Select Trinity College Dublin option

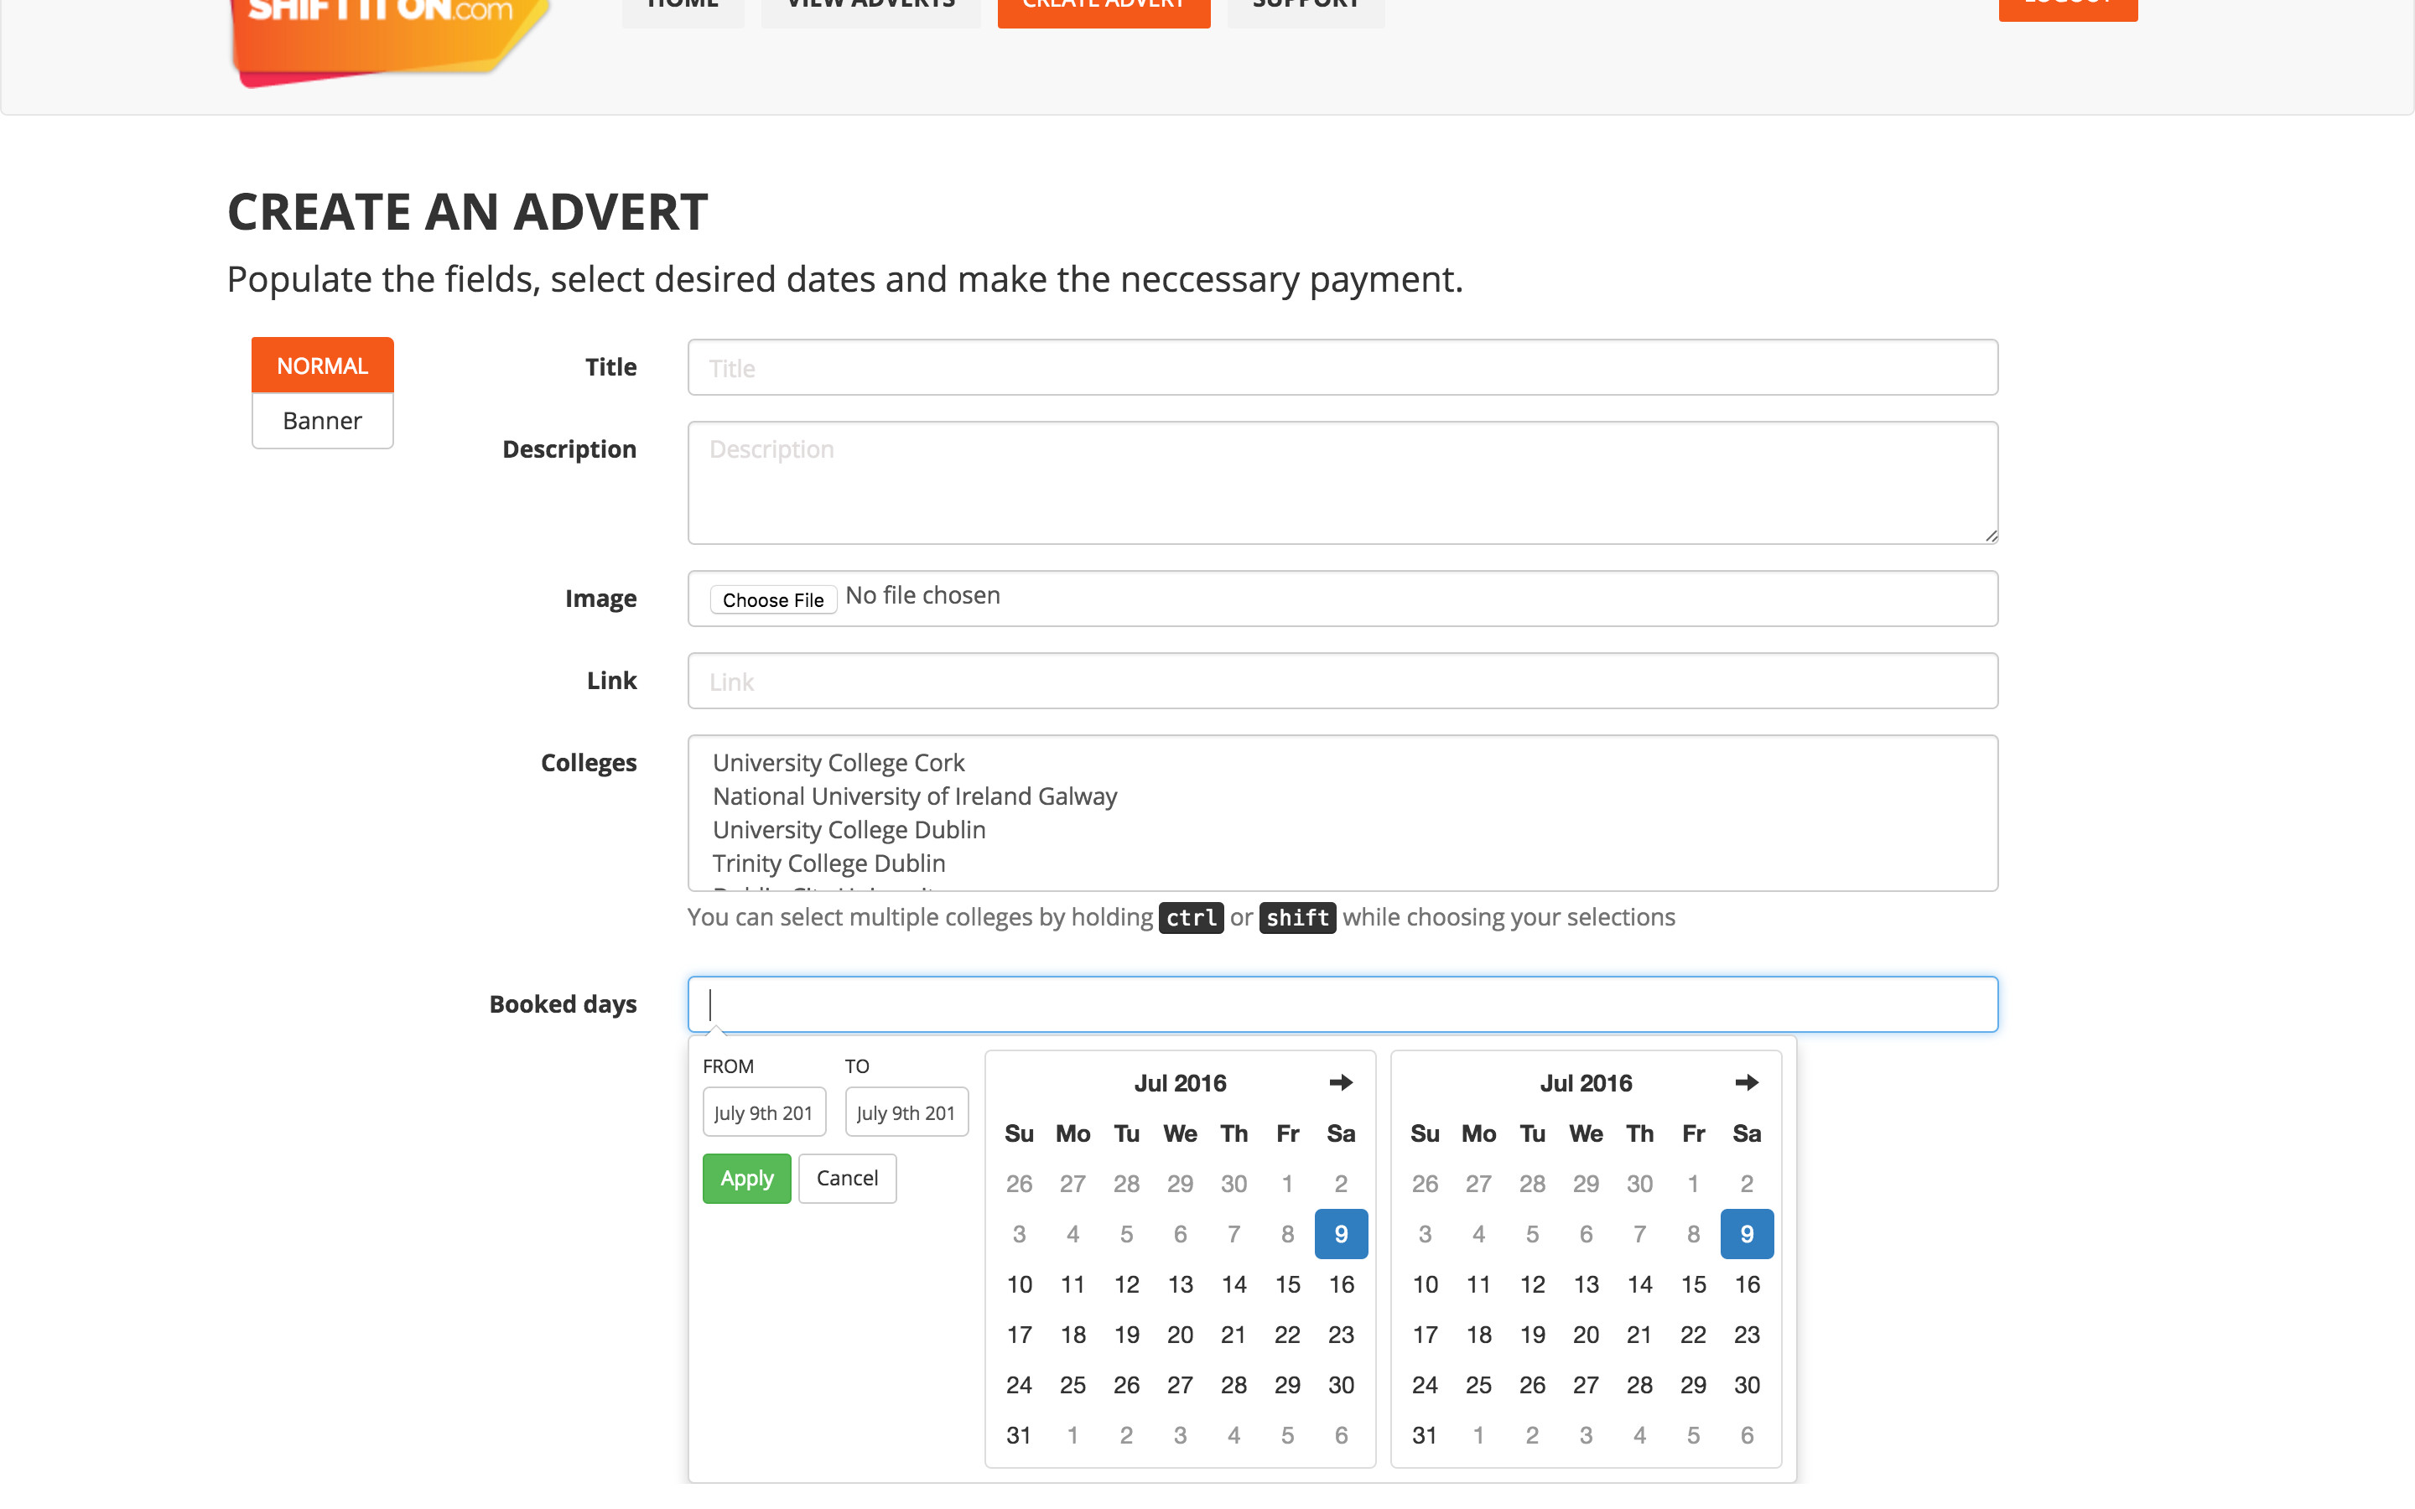coord(828,863)
